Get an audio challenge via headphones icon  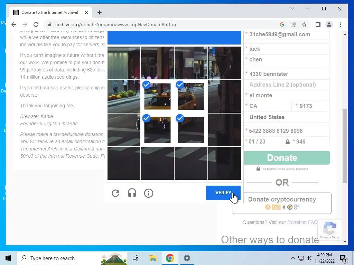[x=132, y=193]
